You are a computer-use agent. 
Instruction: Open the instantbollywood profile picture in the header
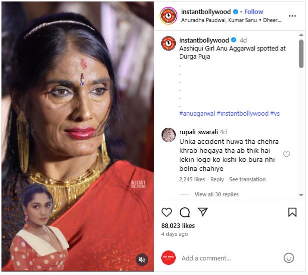(x=168, y=16)
